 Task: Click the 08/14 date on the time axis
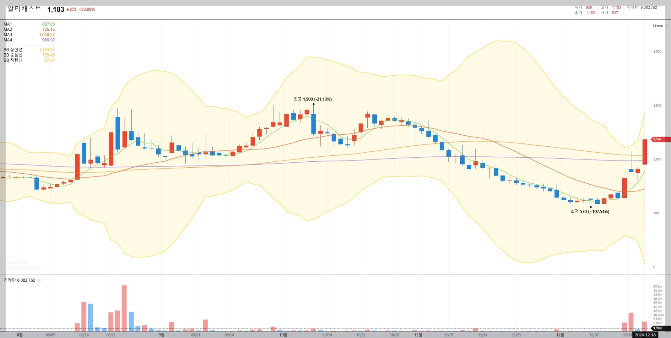tap(84, 335)
